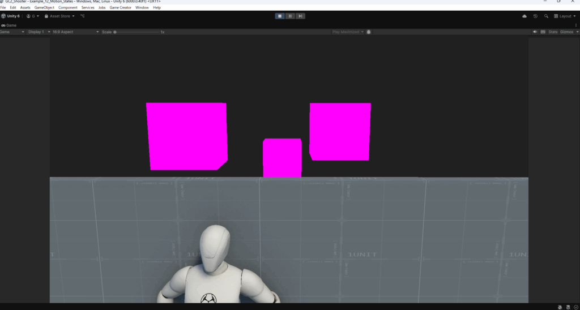Open the Undo History icon
Image resolution: width=580 pixels, height=310 pixels.
[535, 16]
